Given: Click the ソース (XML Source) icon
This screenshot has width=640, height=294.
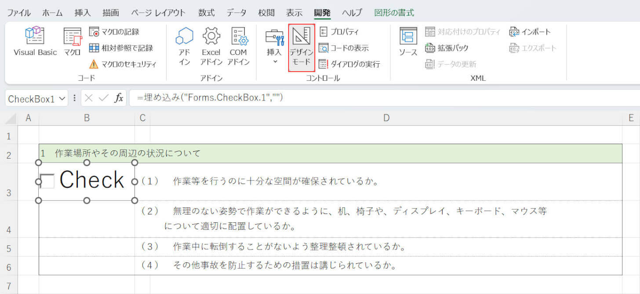Looking at the screenshot, I should 408,42.
